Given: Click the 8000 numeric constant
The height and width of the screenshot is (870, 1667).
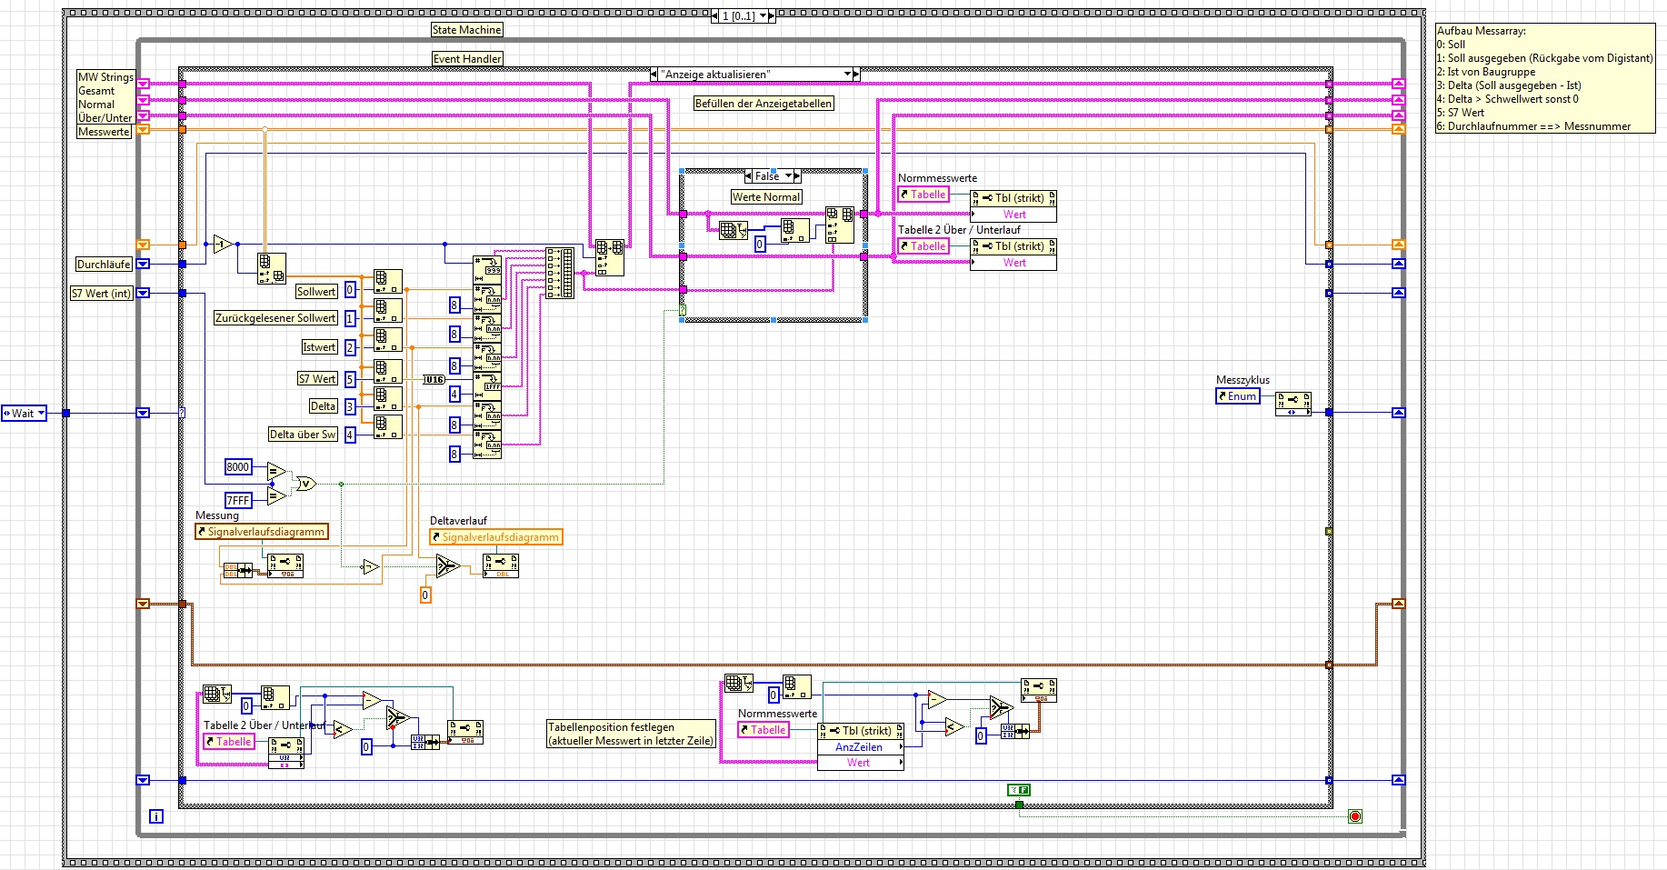Looking at the screenshot, I should pos(238,467).
